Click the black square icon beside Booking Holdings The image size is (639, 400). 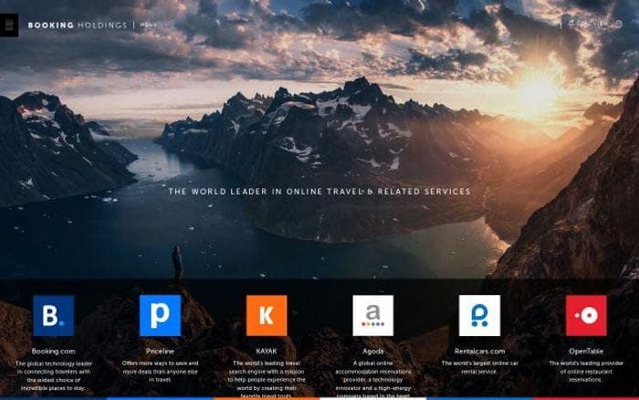8,25
